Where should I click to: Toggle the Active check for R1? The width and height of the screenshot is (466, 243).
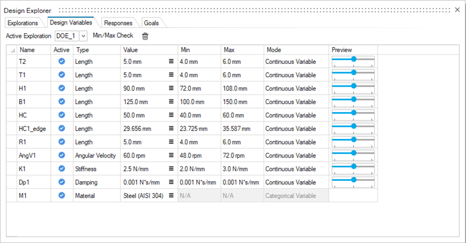pos(61,142)
